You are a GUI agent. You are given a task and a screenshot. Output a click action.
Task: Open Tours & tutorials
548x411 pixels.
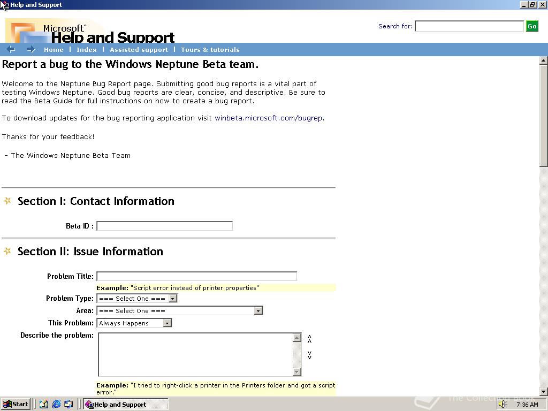tap(210, 50)
